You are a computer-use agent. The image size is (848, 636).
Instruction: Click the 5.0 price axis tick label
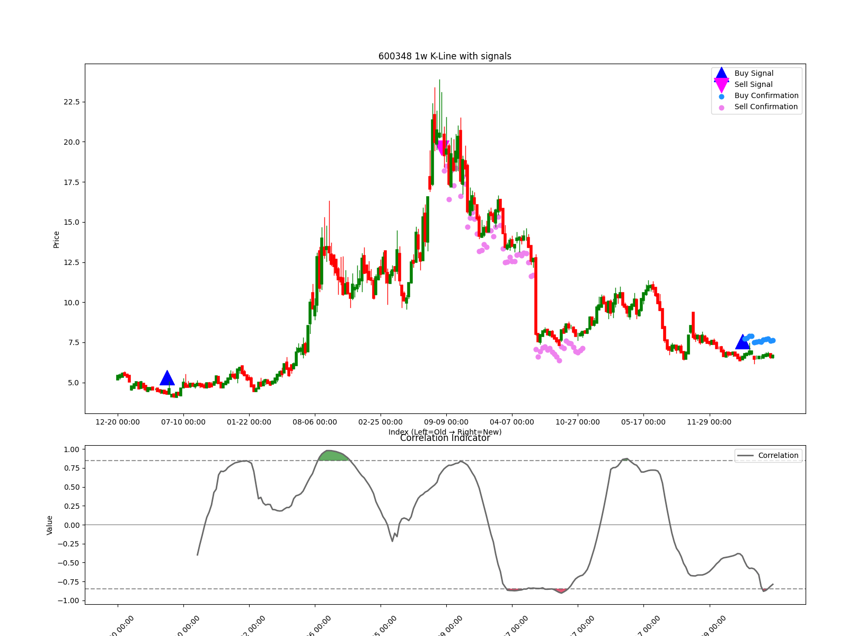click(74, 383)
